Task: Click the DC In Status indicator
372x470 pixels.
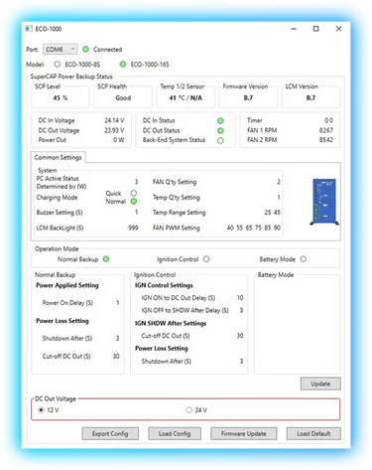Action: pos(220,120)
